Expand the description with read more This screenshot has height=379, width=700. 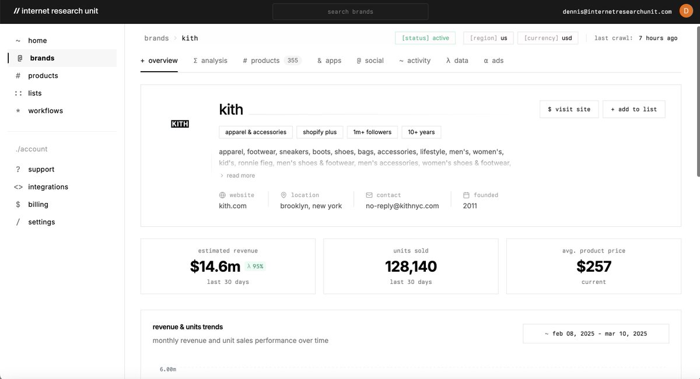(x=237, y=176)
